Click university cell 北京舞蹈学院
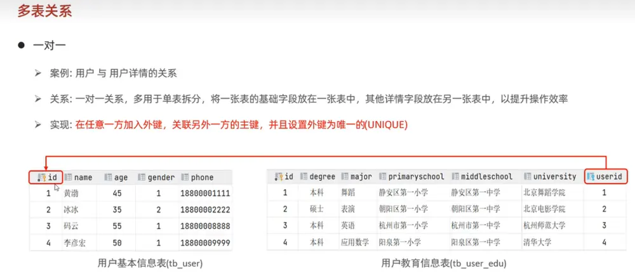Image resolution: width=635 pixels, height=278 pixels. 544,192
